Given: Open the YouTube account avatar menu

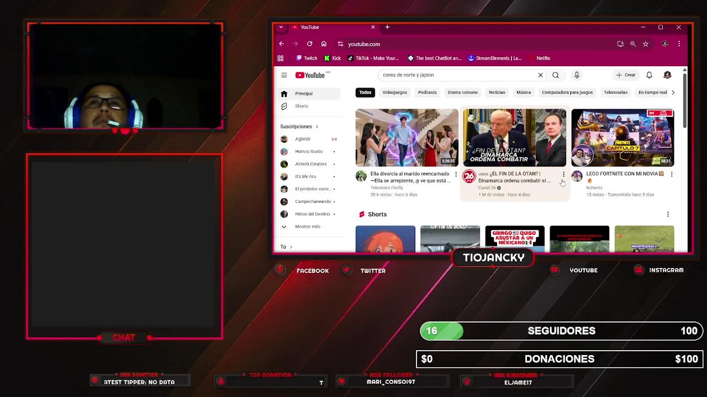Looking at the screenshot, I should (x=667, y=75).
